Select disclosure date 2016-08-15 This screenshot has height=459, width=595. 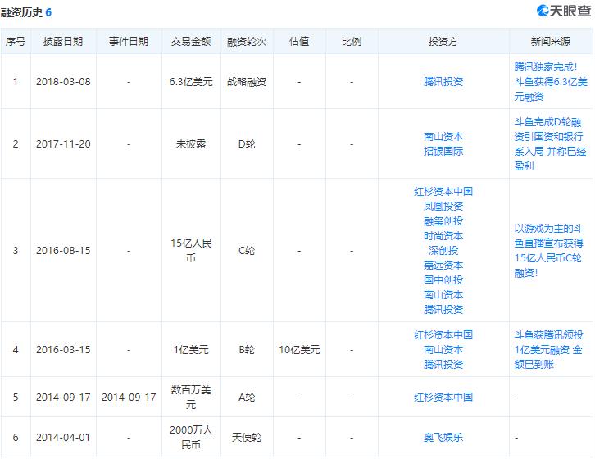63,251
